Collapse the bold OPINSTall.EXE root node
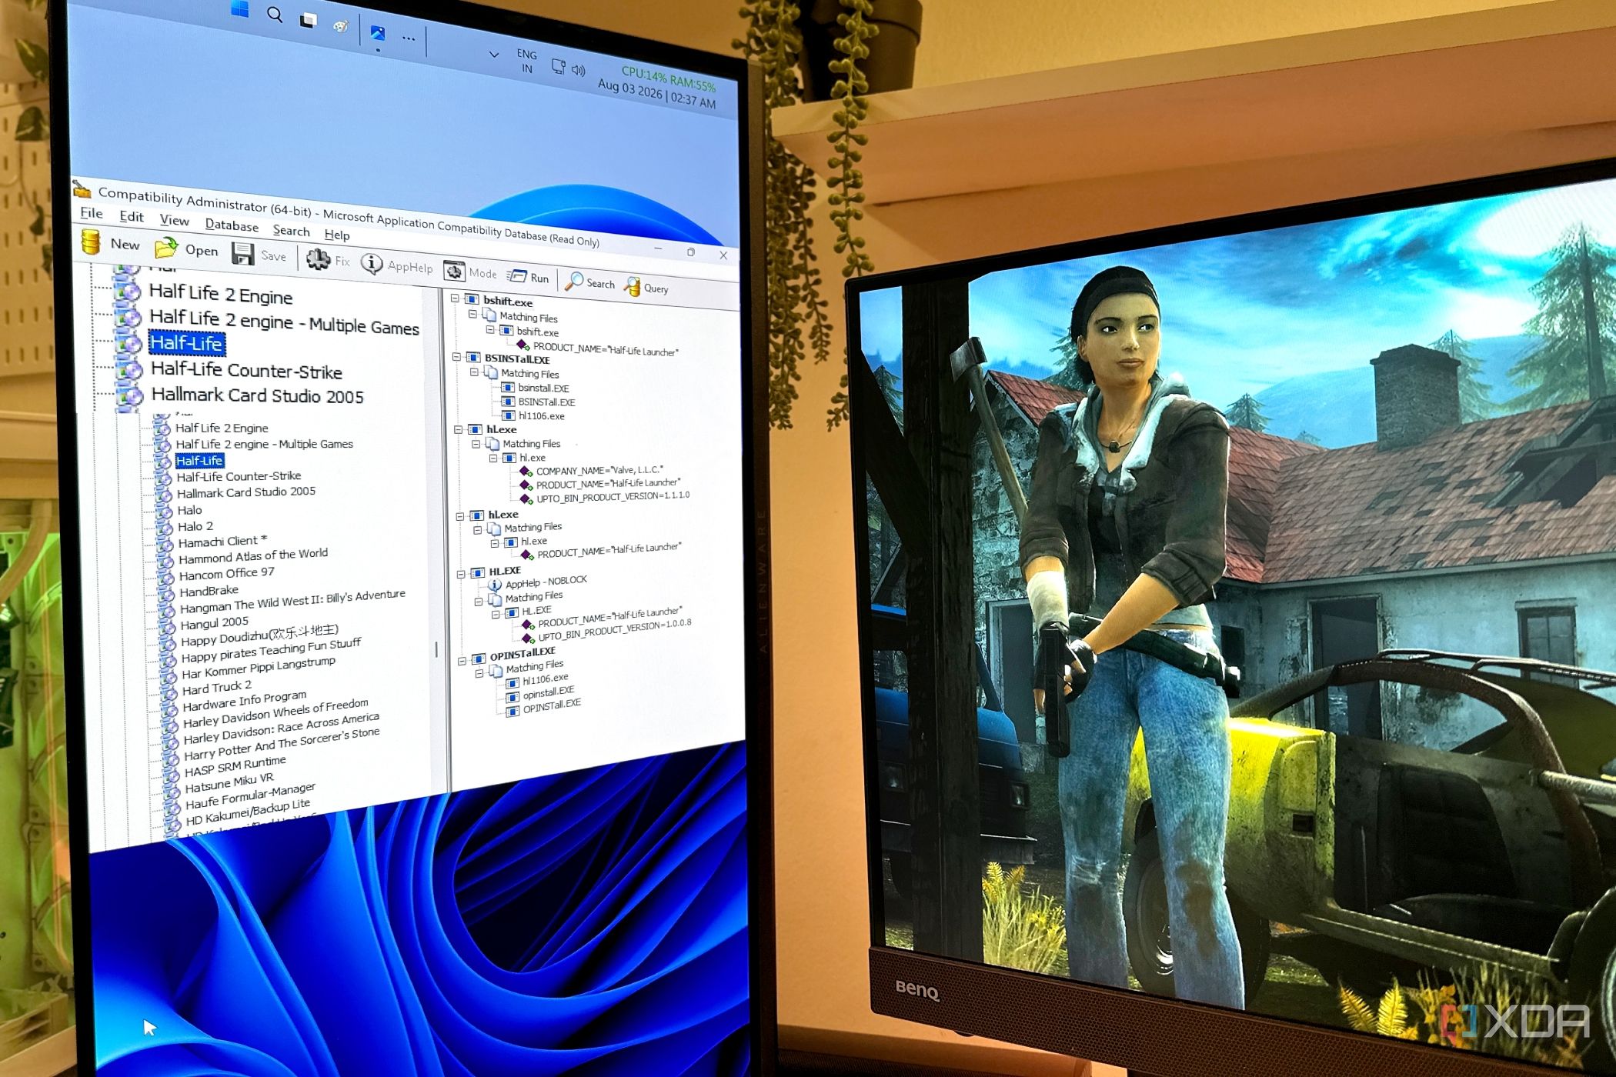Image resolution: width=1616 pixels, height=1077 pixels. pos(462,660)
